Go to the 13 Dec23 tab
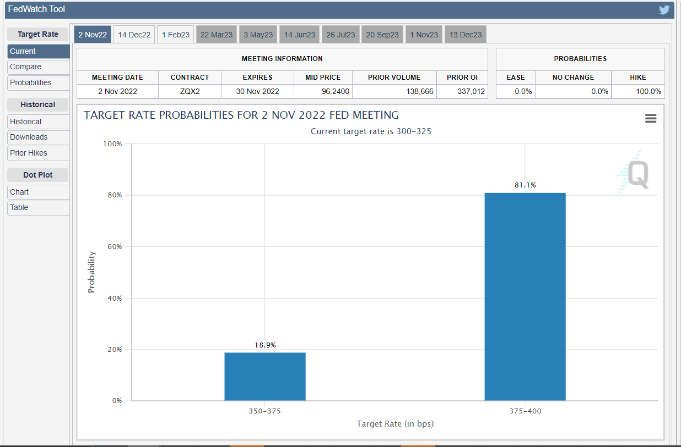 pos(466,35)
